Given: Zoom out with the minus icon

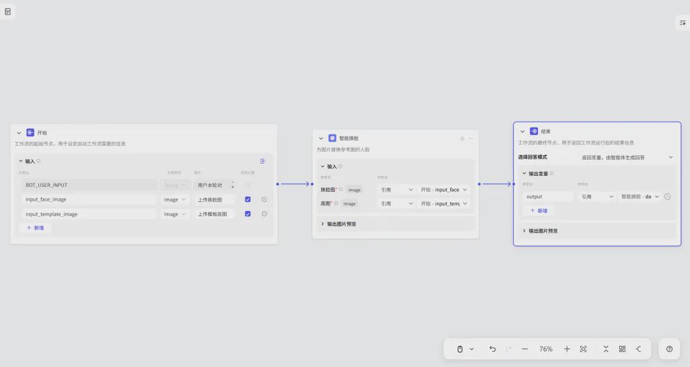Looking at the screenshot, I should click(x=525, y=349).
